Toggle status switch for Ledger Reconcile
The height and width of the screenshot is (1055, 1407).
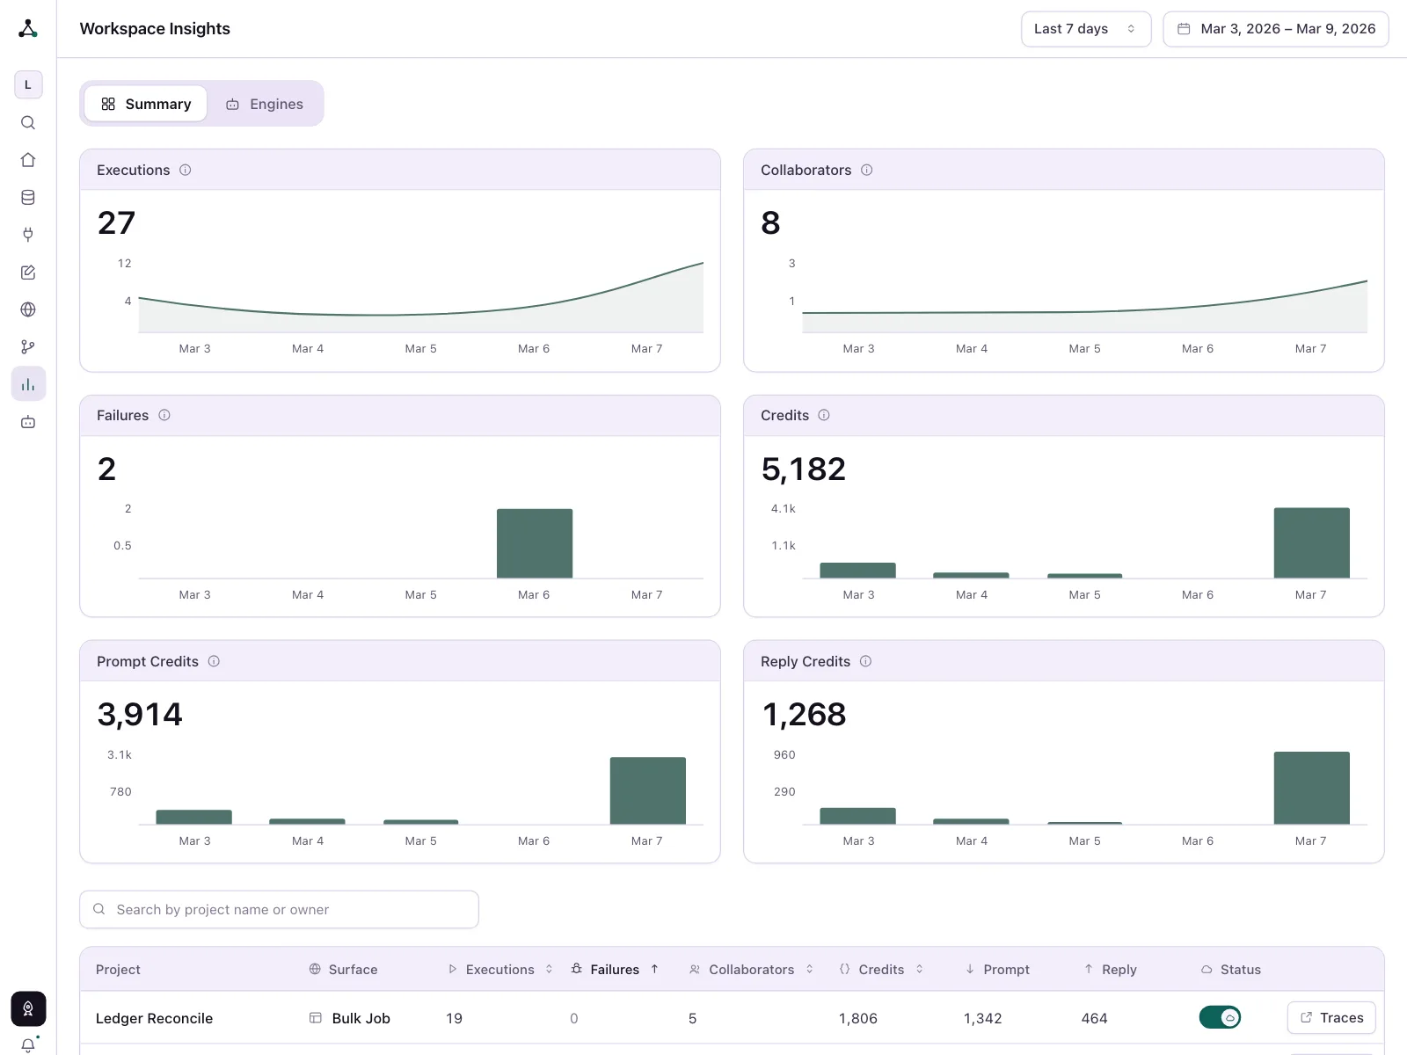click(1220, 1017)
